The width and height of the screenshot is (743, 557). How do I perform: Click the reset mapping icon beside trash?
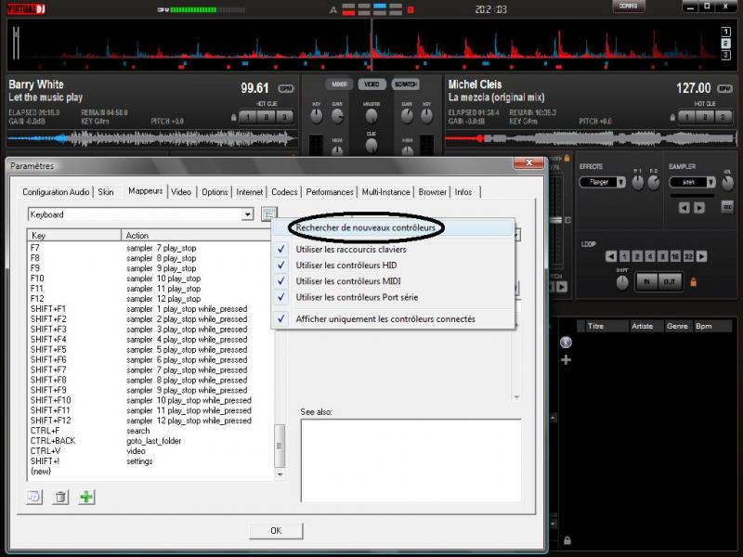pos(35,497)
